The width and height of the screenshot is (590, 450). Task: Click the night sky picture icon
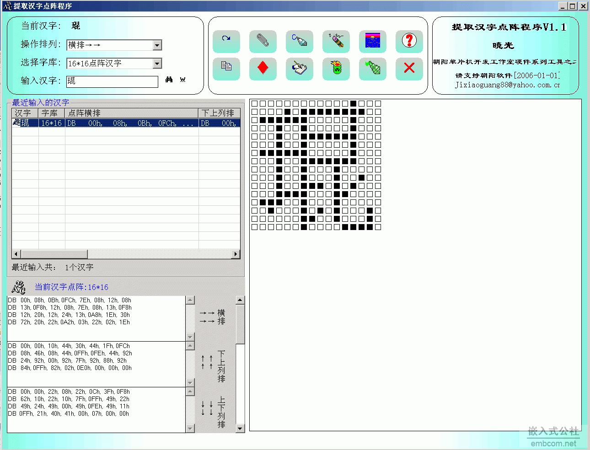(x=373, y=41)
